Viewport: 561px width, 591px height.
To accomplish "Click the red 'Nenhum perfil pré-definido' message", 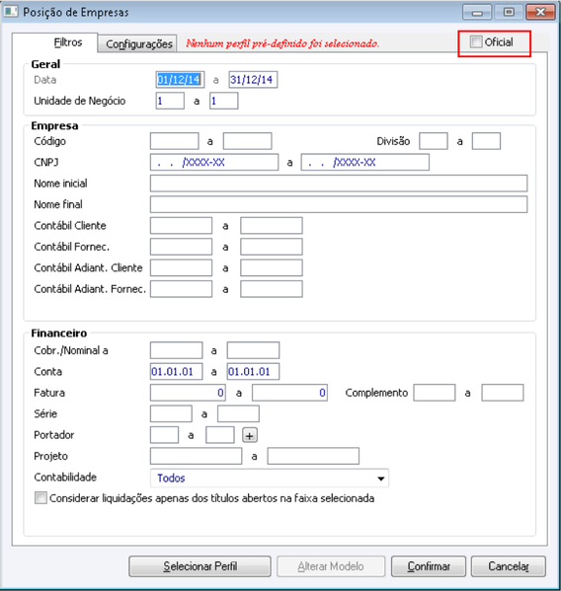I will pos(282,43).
